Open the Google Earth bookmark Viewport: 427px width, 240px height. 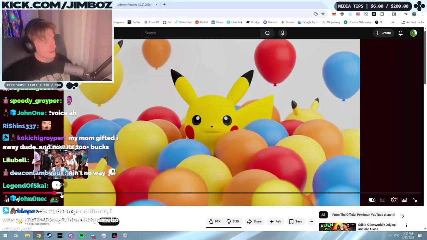(x=308, y=22)
